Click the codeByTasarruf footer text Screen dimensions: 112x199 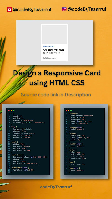point(56,187)
